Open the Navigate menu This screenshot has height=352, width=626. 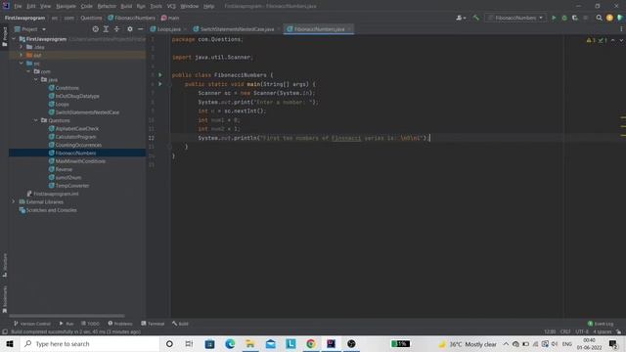[x=66, y=6]
